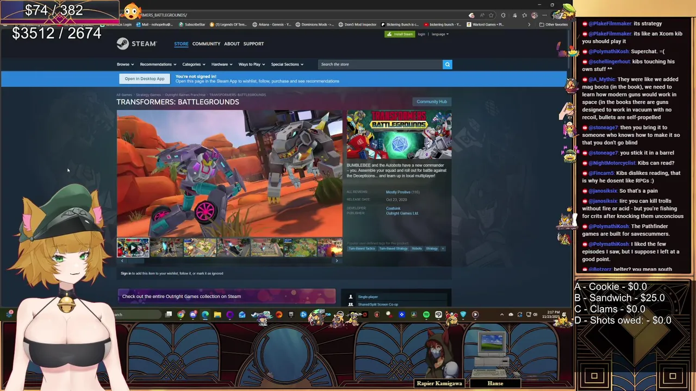The width and height of the screenshot is (696, 391).
Task: Open Spotify from the taskbar
Action: (426, 314)
